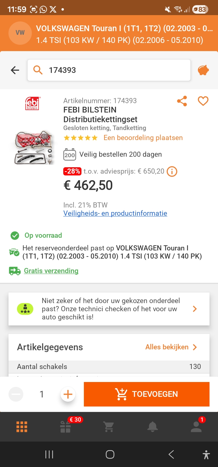Open the piggy bank savings icon

click(x=203, y=70)
